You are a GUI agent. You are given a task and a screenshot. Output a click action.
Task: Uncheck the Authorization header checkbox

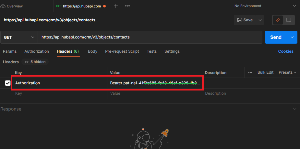click(x=8, y=83)
